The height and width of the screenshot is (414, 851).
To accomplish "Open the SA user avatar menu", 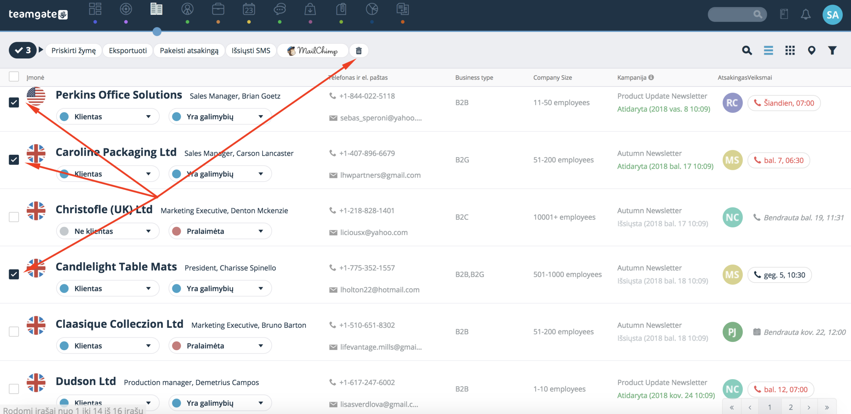I will tap(832, 15).
